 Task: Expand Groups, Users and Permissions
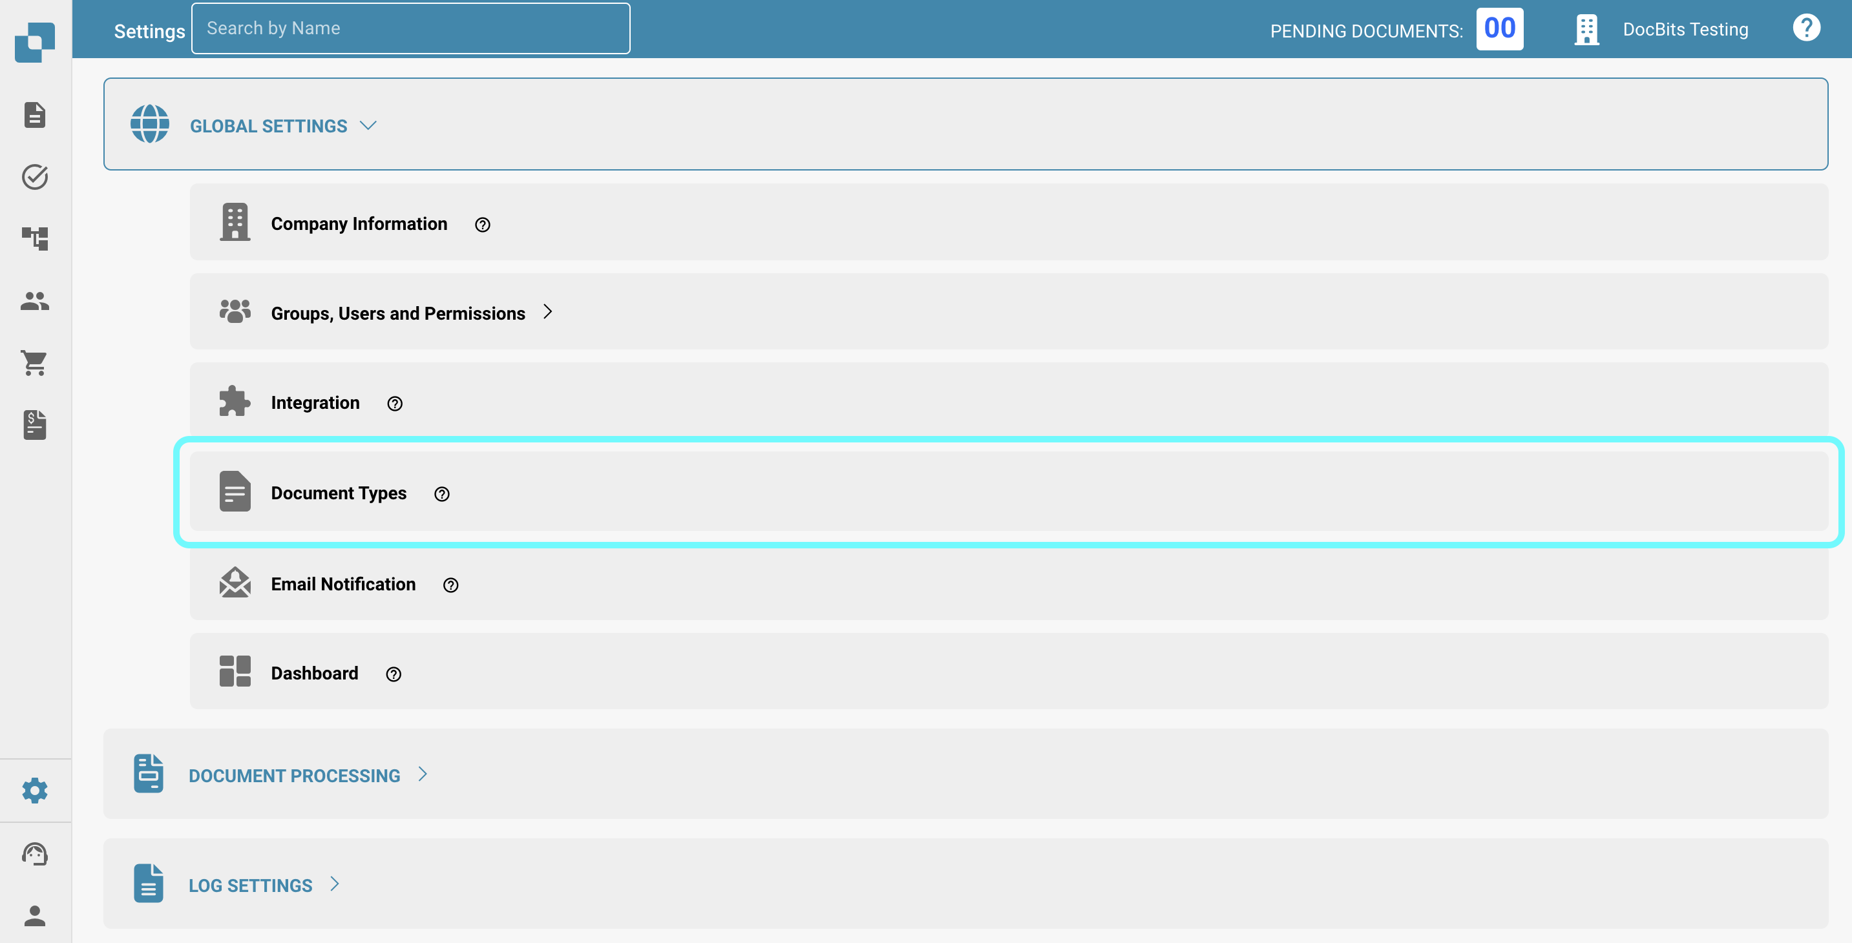pos(548,312)
